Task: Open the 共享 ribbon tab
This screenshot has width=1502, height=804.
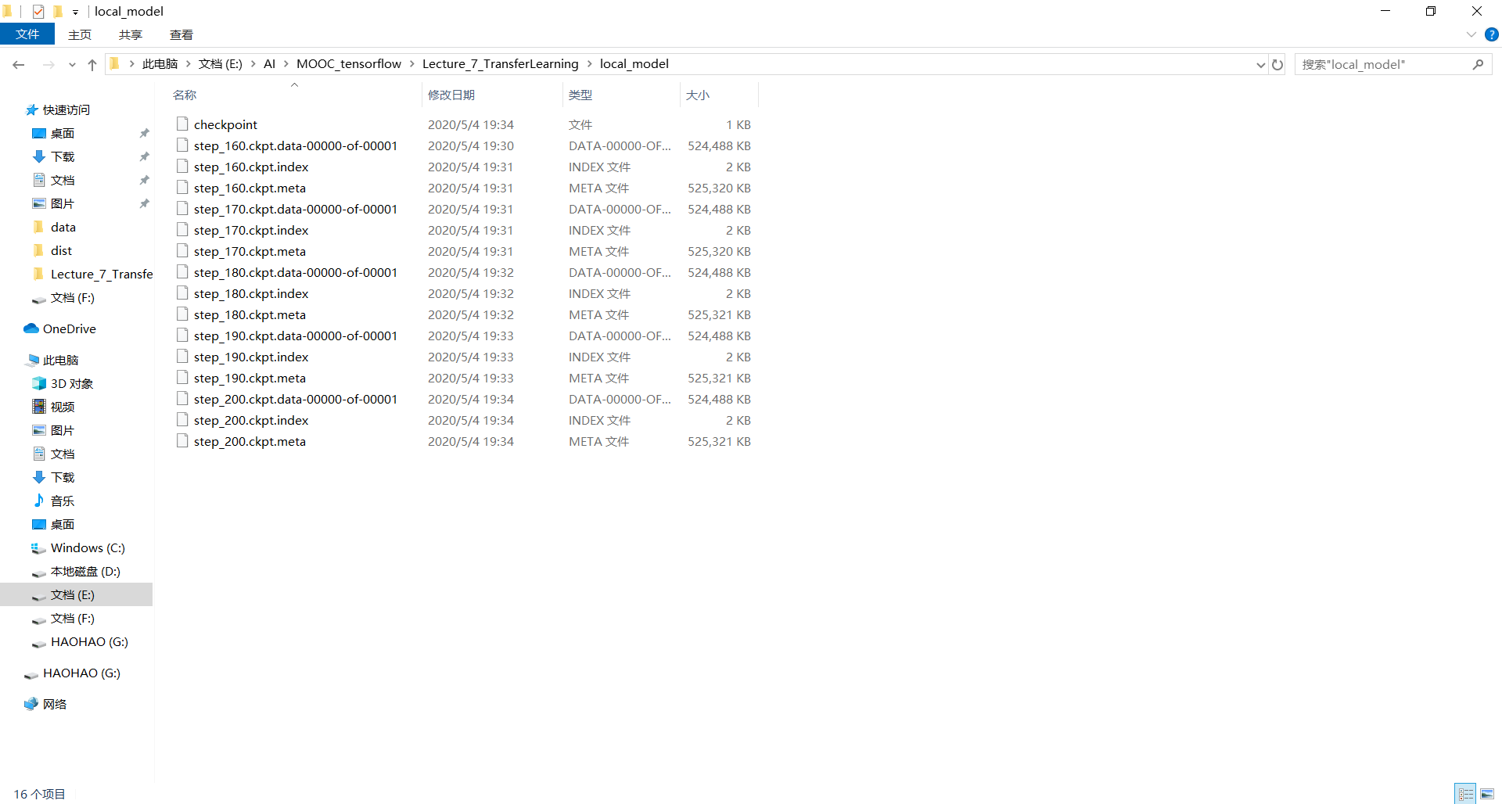Action: pos(131,34)
